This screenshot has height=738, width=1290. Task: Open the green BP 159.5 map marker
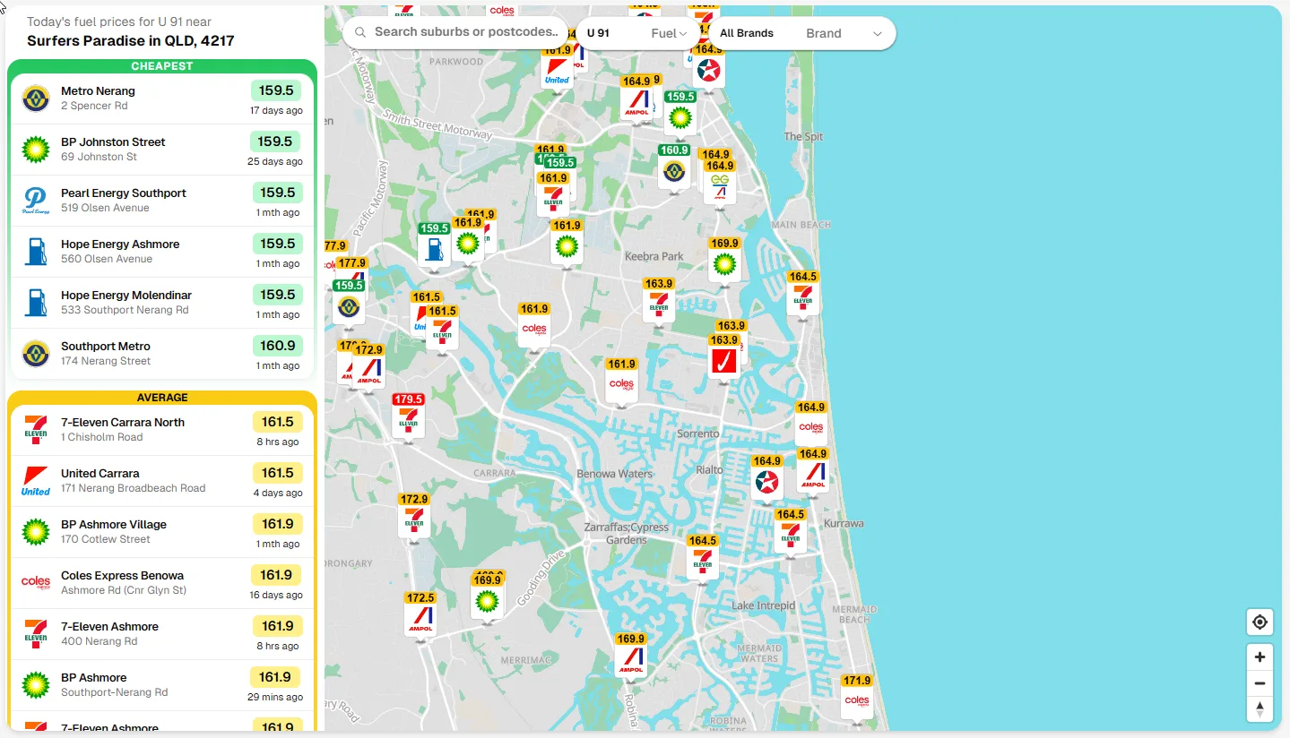coord(680,114)
